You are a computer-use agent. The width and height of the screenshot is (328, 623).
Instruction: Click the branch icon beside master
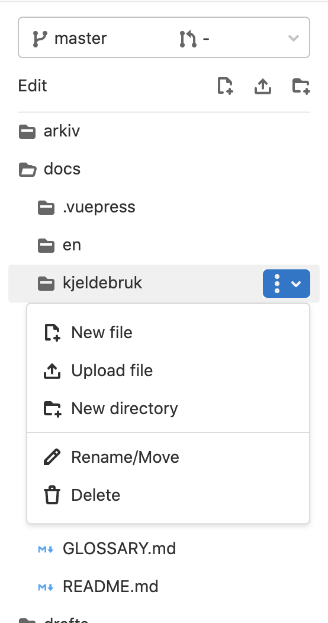pos(40,39)
